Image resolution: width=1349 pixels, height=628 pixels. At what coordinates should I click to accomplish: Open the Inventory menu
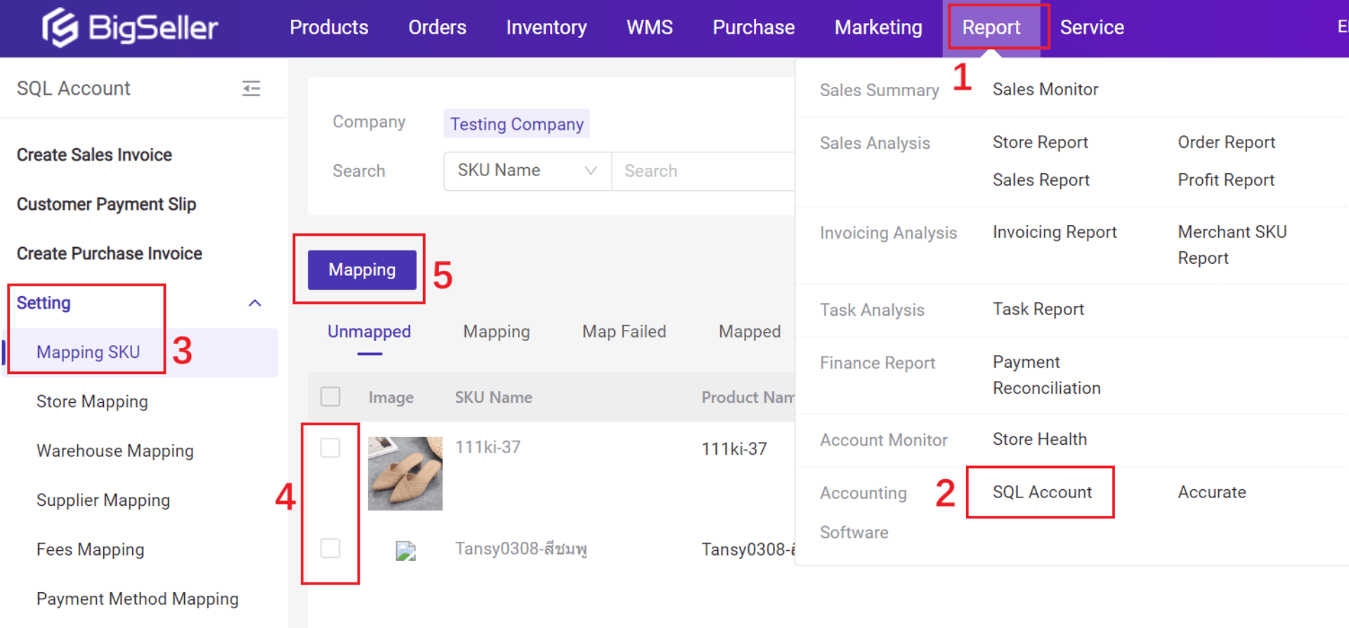point(547,27)
